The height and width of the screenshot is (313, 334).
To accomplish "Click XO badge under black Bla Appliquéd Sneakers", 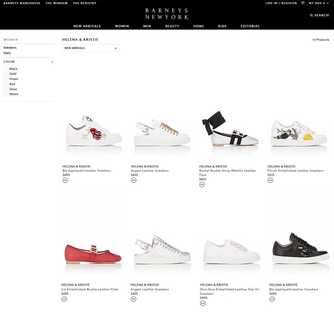I will coord(272,299).
